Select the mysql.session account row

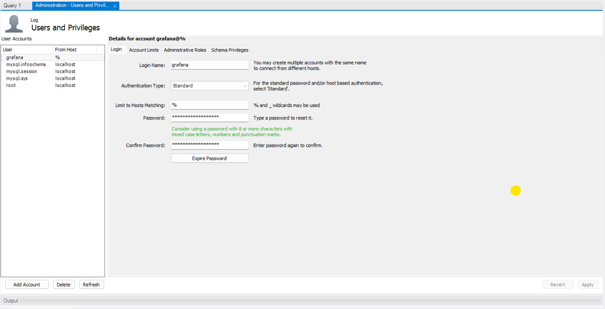pyautogui.click(x=53, y=71)
